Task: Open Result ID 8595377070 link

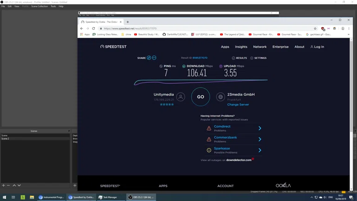Action: pos(200,58)
